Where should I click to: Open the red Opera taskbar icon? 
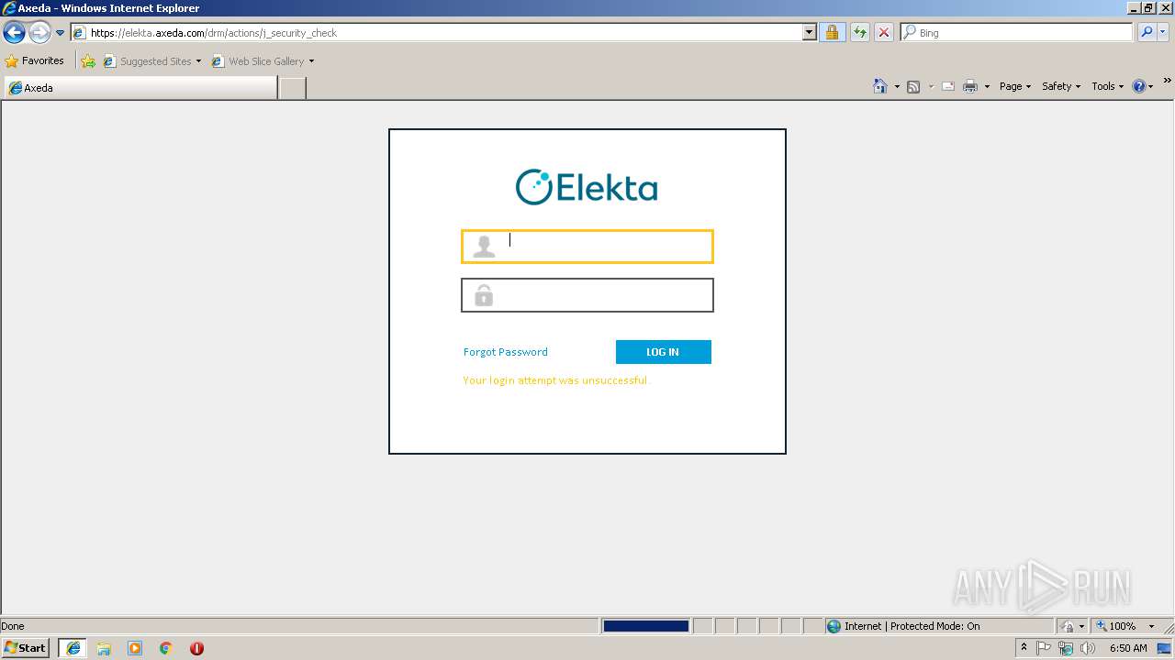[x=196, y=648]
